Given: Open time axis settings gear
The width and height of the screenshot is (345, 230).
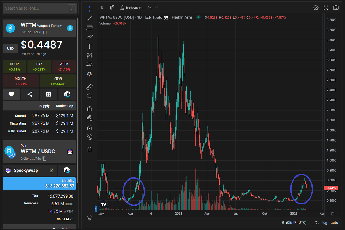Looking at the screenshot, I should click(x=333, y=214).
